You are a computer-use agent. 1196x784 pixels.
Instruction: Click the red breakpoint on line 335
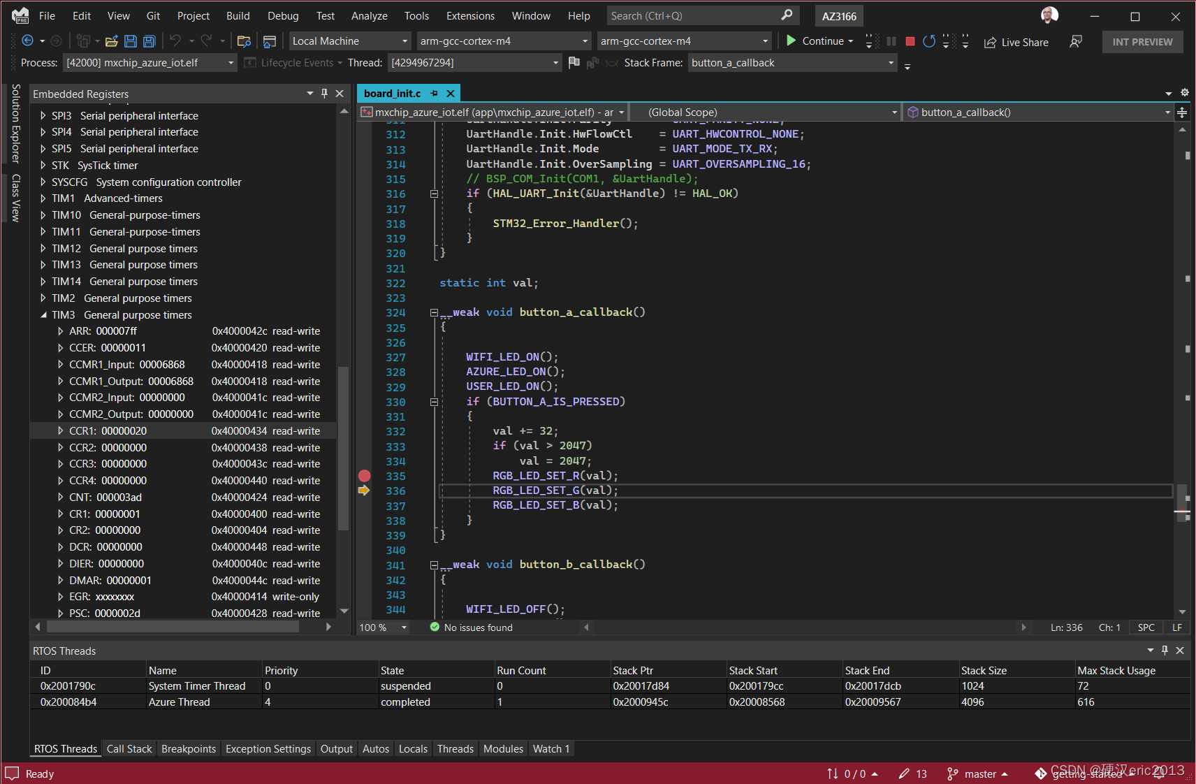pos(364,476)
